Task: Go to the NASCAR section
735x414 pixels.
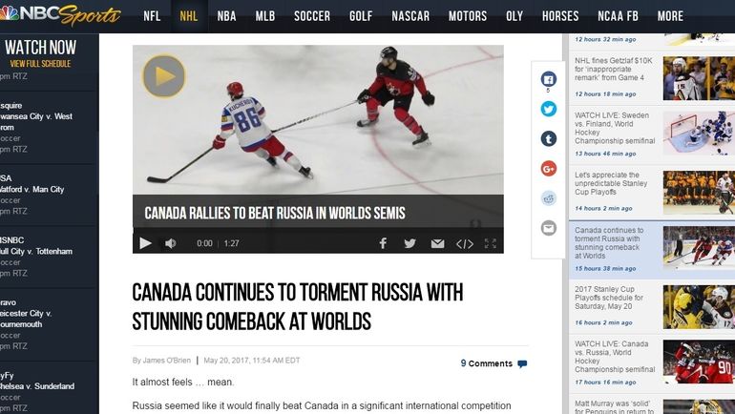Action: point(410,16)
